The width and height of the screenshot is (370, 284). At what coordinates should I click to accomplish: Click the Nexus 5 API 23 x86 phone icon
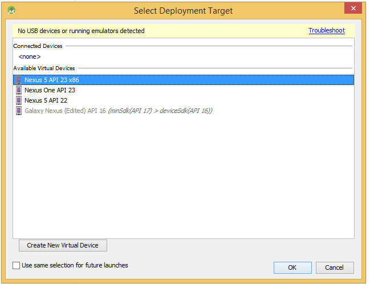[19, 80]
